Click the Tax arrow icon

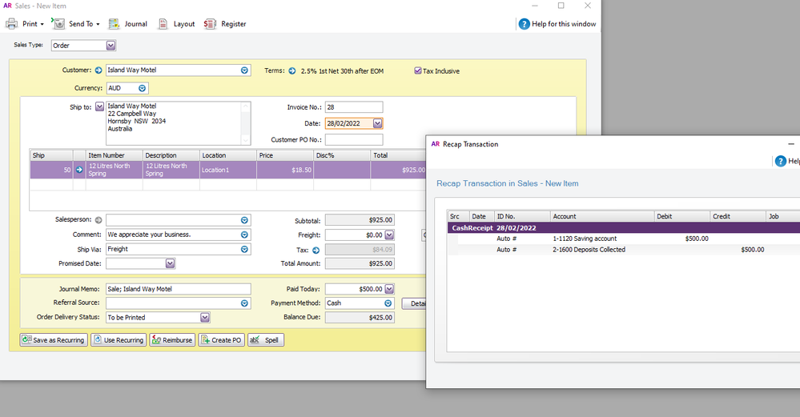click(x=316, y=250)
